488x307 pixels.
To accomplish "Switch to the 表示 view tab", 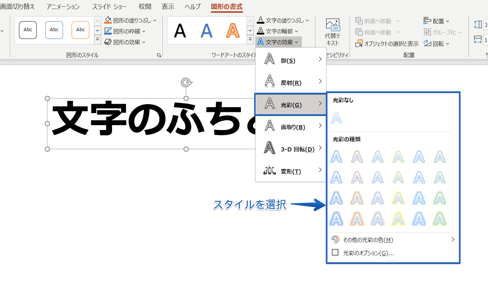I will pos(168,7).
